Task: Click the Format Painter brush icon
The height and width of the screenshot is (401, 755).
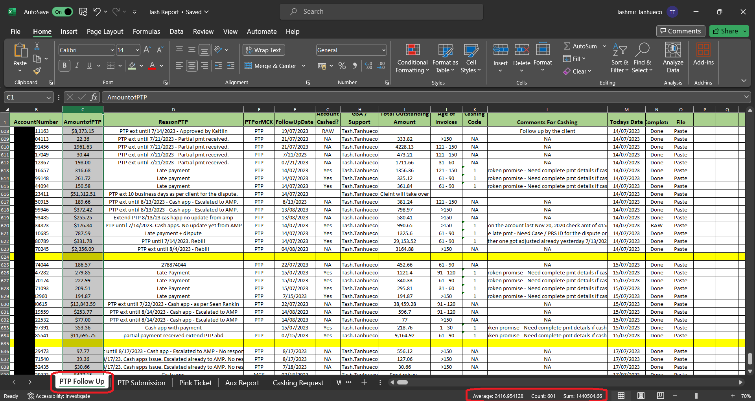Action: pos(37,71)
